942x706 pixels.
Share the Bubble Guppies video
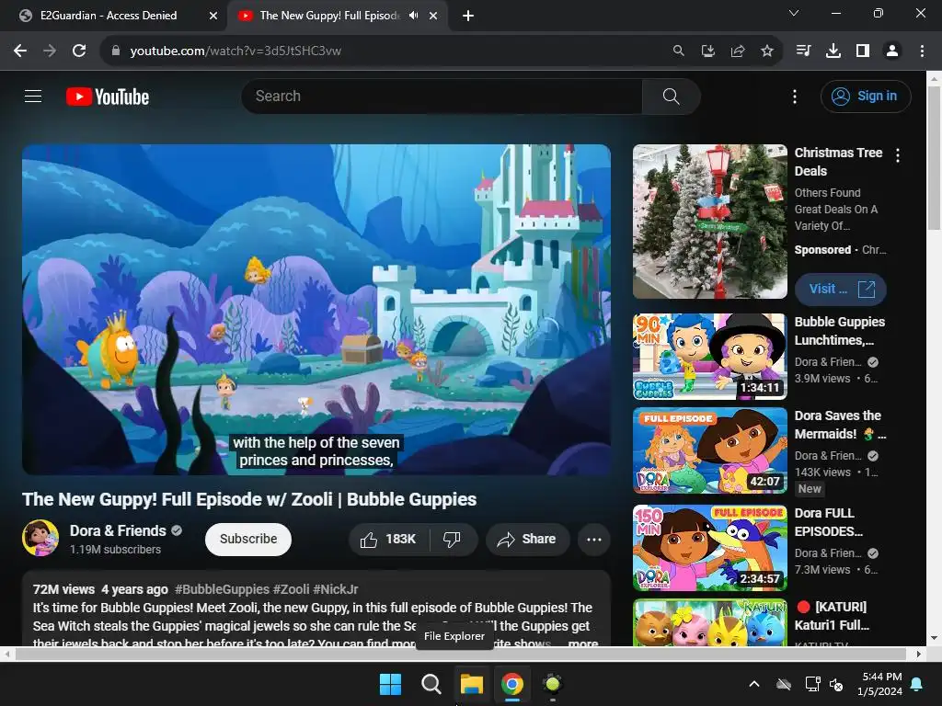click(527, 539)
